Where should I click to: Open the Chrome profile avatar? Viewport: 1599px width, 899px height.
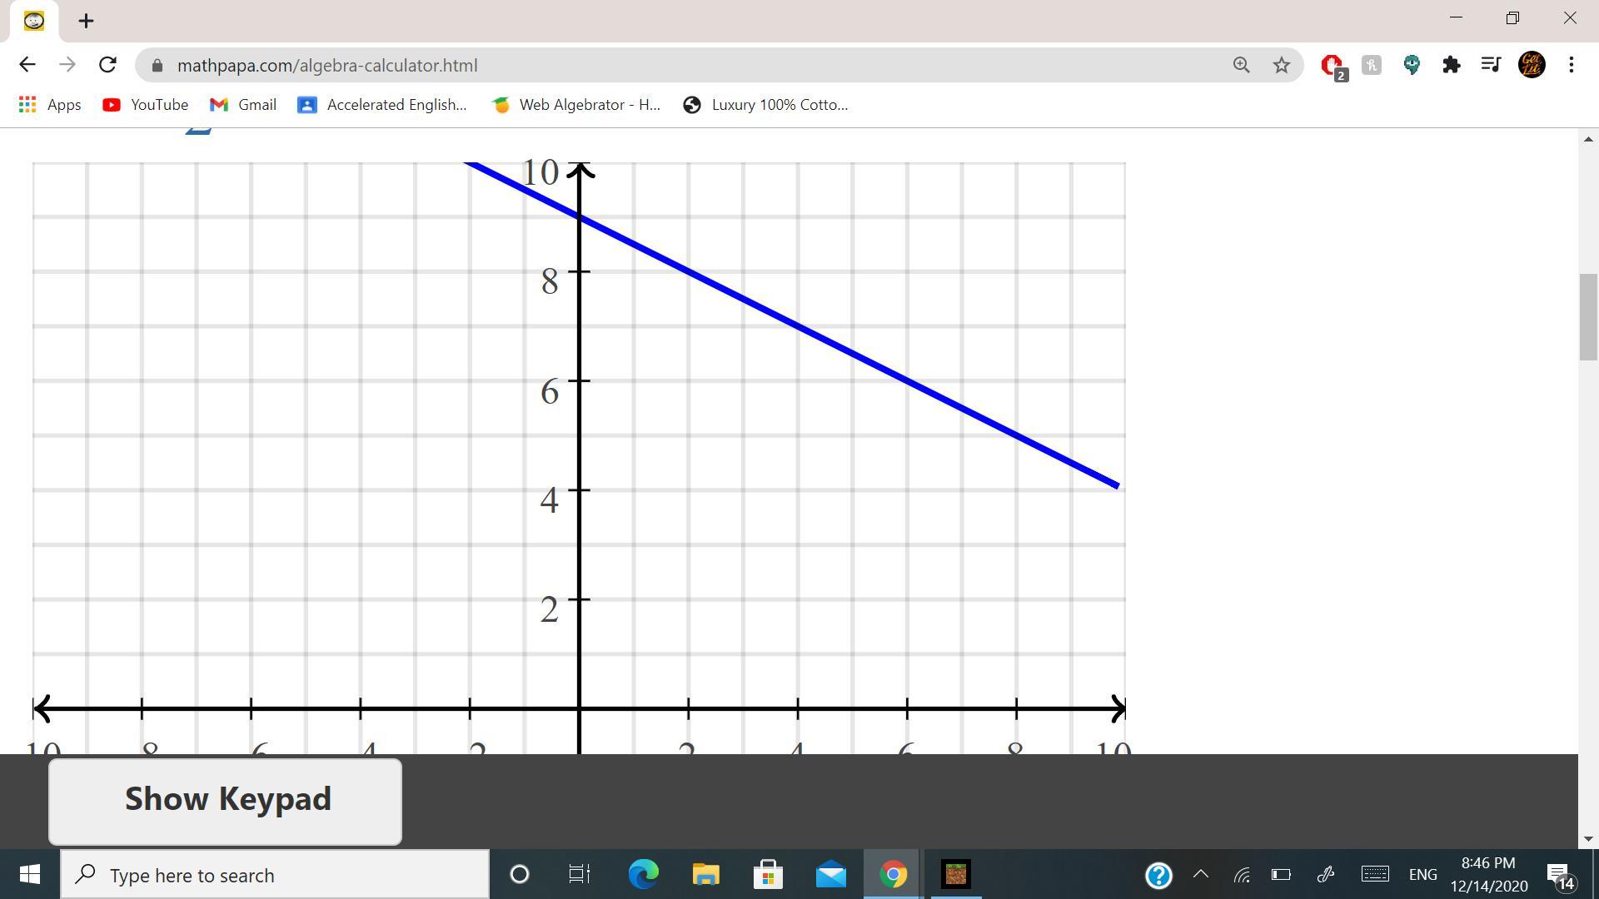pos(1532,65)
